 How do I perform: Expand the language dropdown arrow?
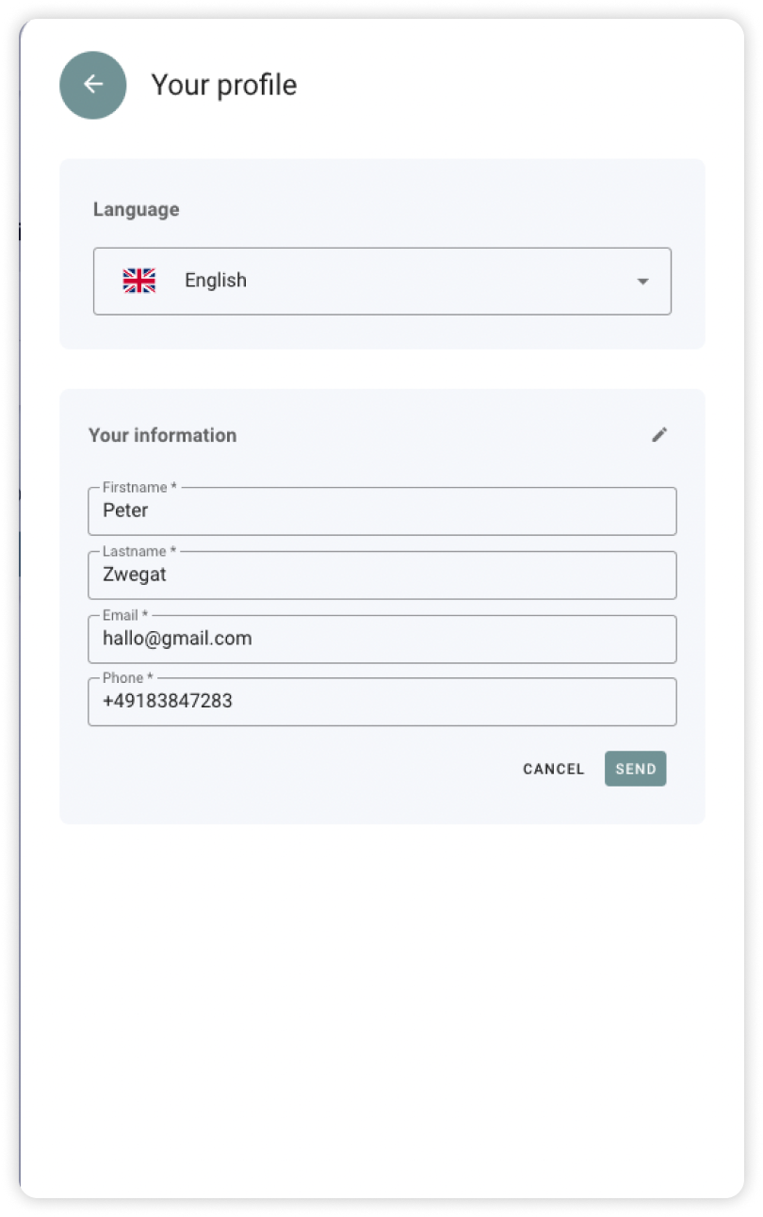pyautogui.click(x=642, y=281)
